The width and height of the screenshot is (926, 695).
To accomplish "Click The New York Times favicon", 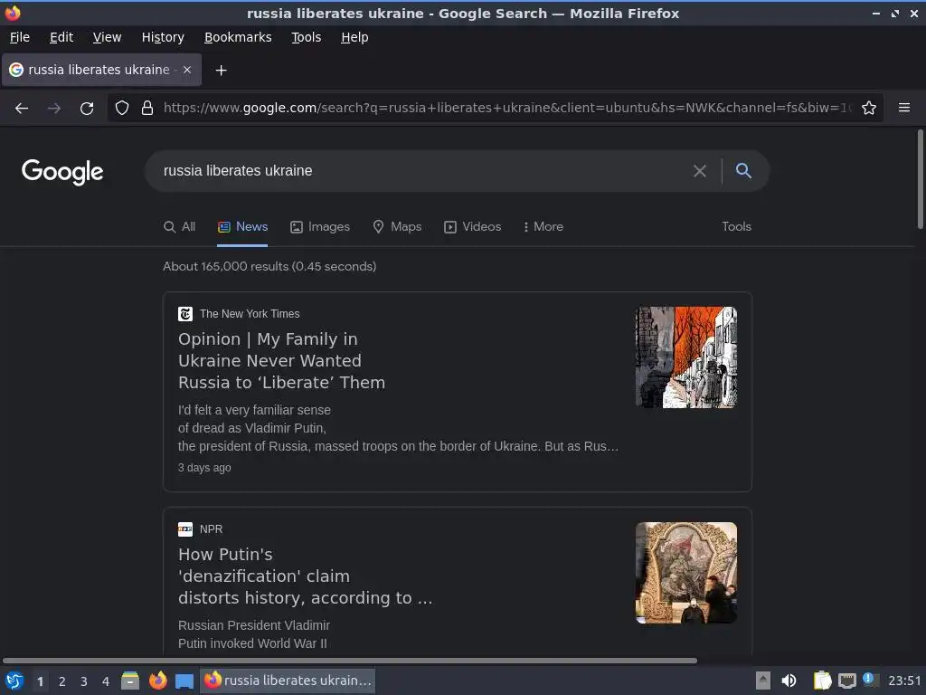I will pyautogui.click(x=185, y=314).
